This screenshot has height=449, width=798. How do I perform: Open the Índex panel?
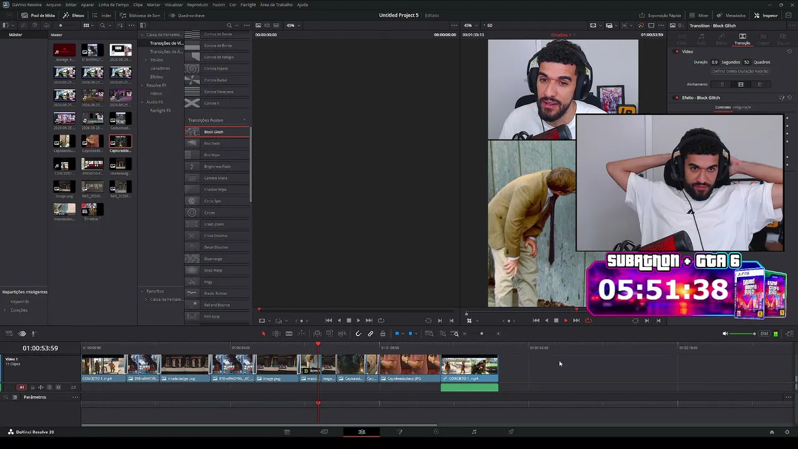click(103, 15)
